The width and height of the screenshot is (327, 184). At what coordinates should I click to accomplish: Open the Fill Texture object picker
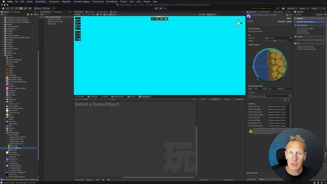click(291, 38)
